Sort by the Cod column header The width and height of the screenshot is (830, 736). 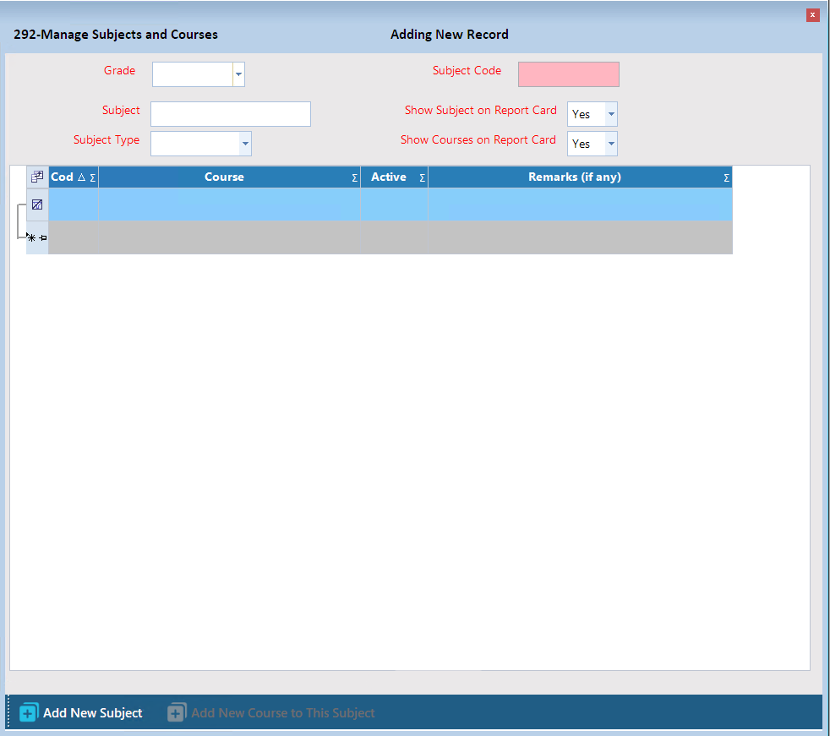click(x=64, y=177)
